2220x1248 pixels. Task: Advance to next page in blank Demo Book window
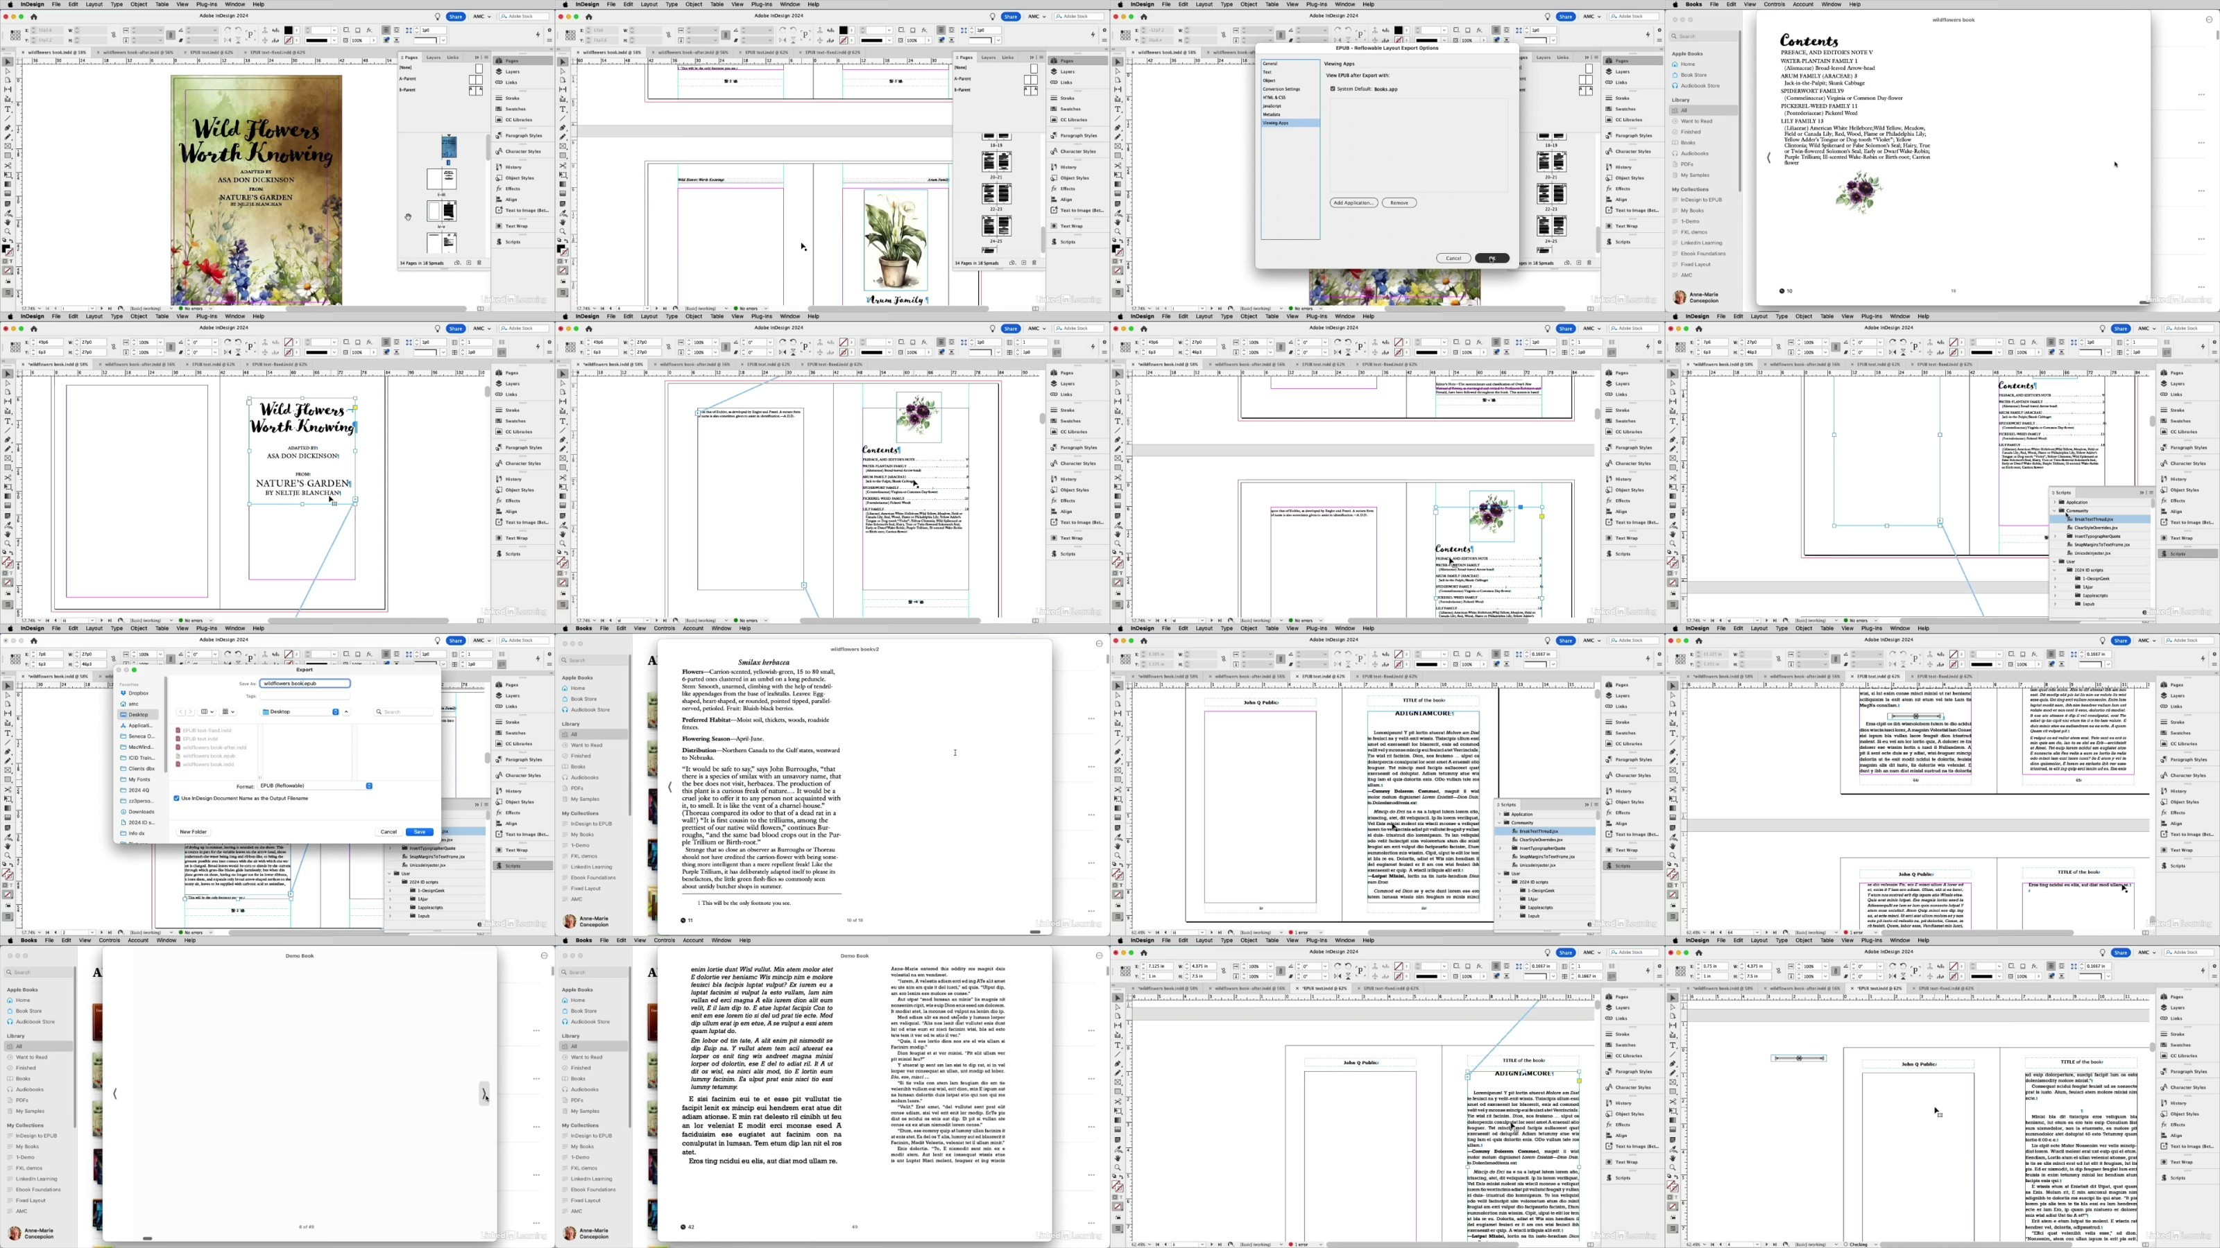tap(484, 1093)
